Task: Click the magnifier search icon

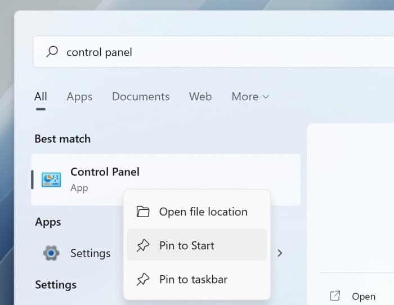Action: click(52, 52)
